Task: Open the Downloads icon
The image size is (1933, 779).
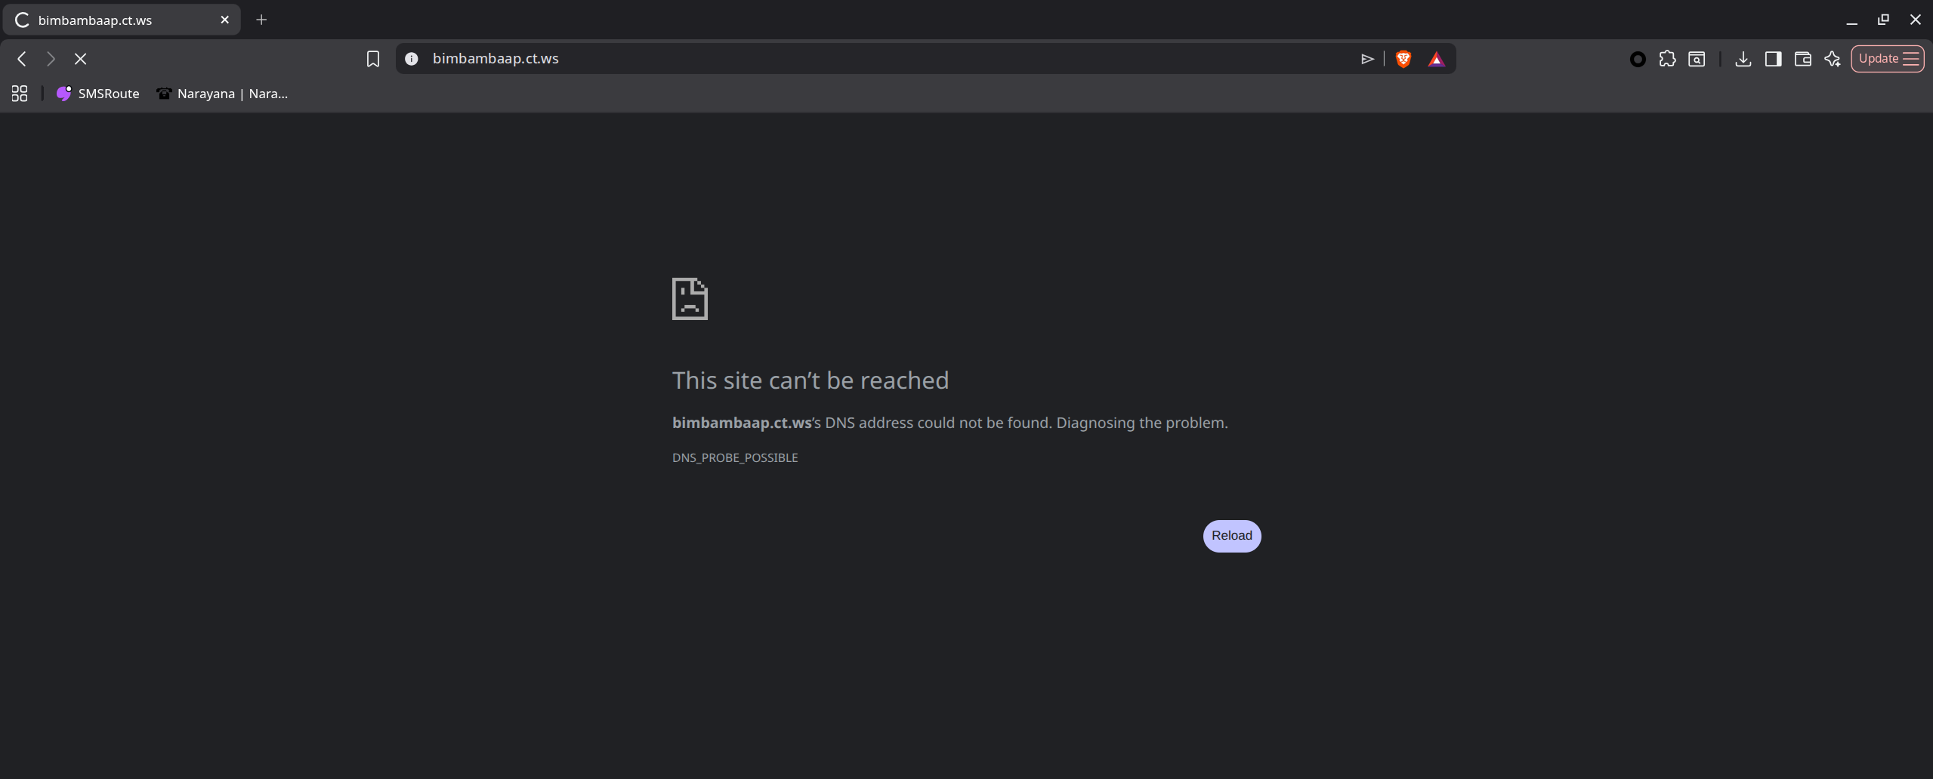Action: pyautogui.click(x=1743, y=59)
